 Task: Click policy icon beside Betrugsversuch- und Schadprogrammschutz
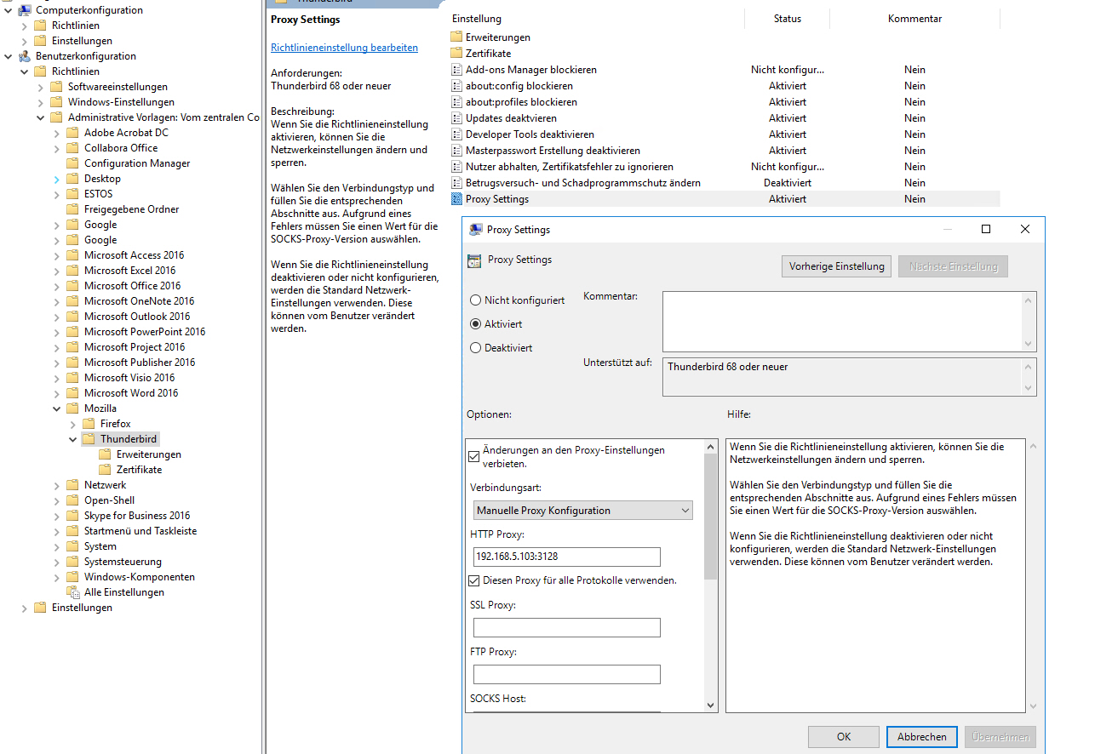coord(456,183)
